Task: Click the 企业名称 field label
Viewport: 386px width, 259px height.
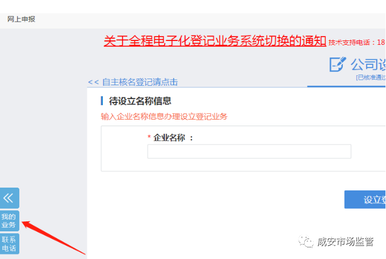Action: point(169,138)
